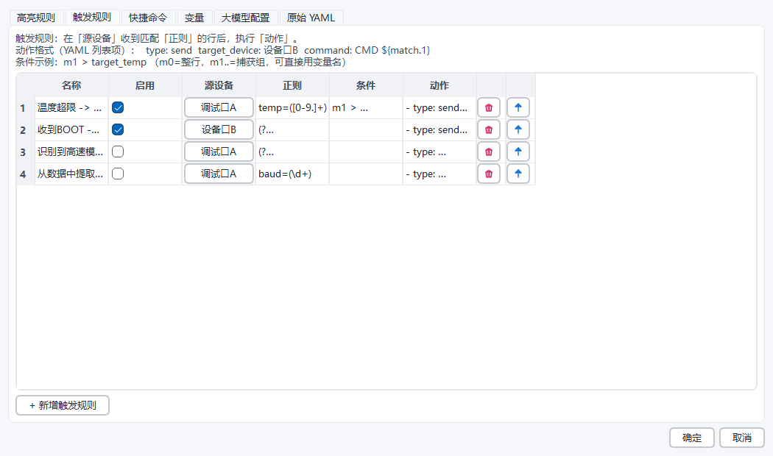This screenshot has height=456, width=773.
Task: Delete the 收到BOOT trigger rule
Action: pos(489,129)
